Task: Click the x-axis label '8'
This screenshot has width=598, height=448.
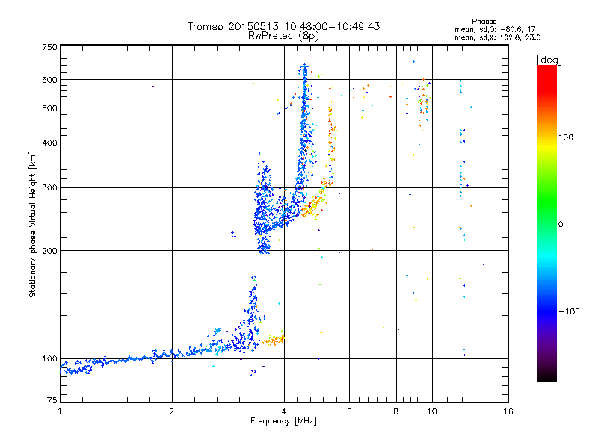Action: [x=396, y=411]
